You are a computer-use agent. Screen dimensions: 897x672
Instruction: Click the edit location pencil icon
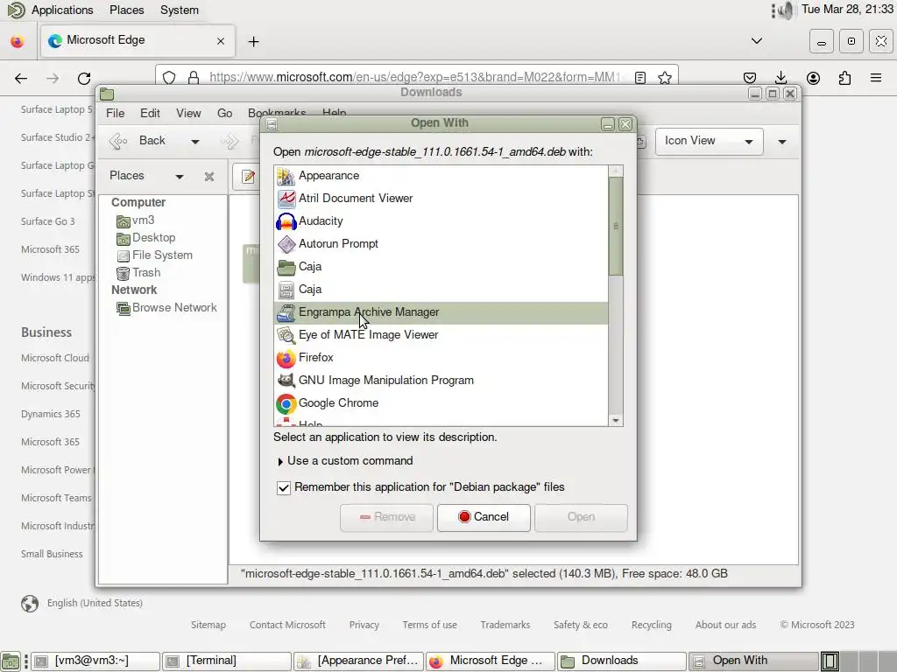tap(248, 177)
